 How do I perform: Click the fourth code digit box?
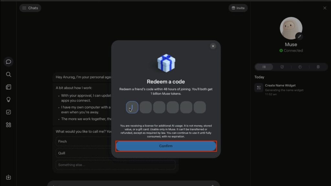(x=173, y=107)
